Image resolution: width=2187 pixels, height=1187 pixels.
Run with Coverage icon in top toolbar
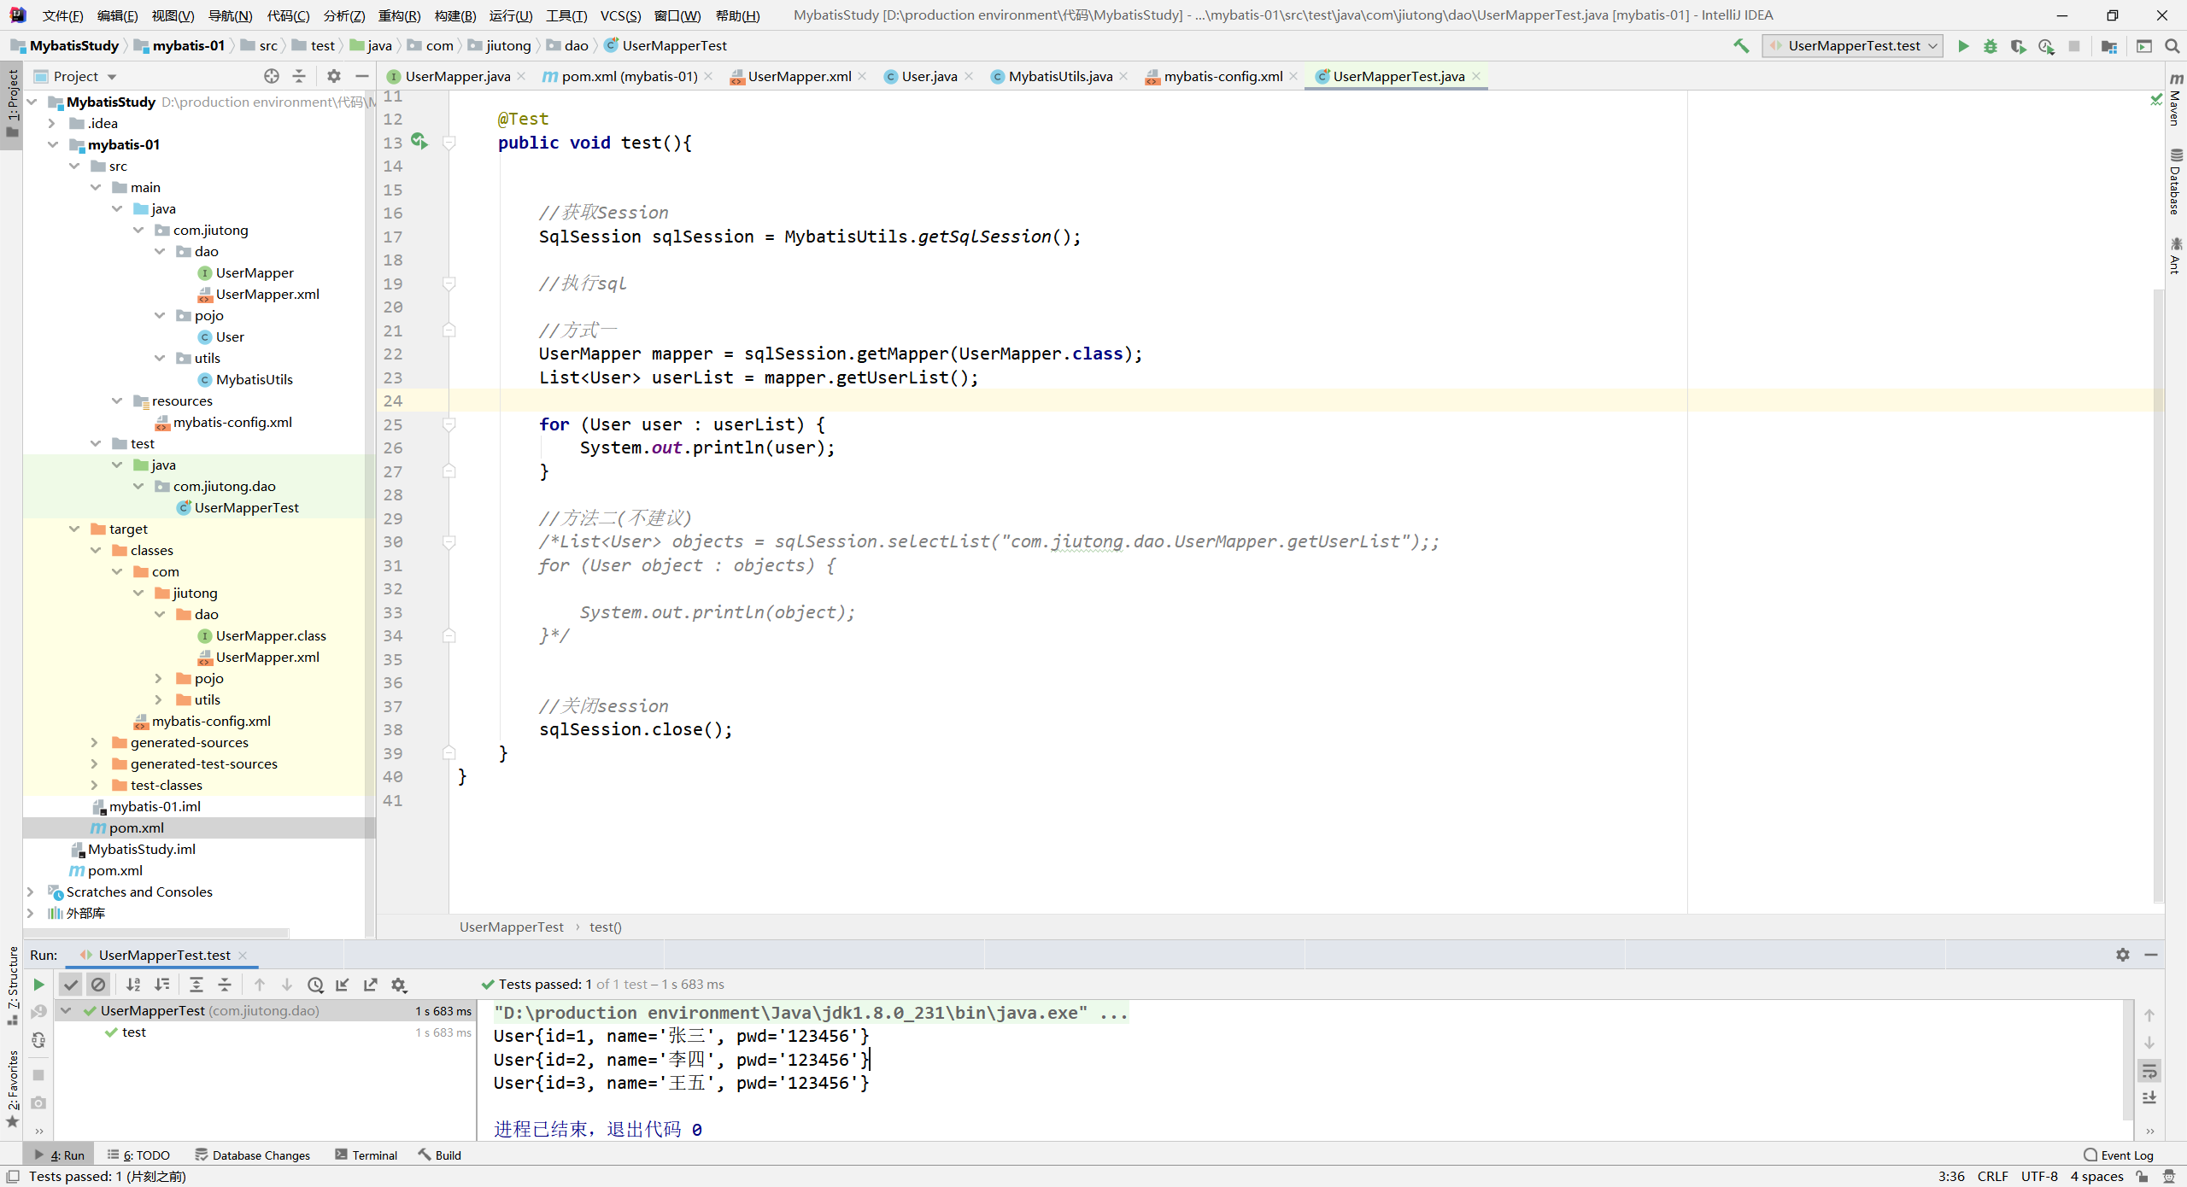click(2018, 46)
